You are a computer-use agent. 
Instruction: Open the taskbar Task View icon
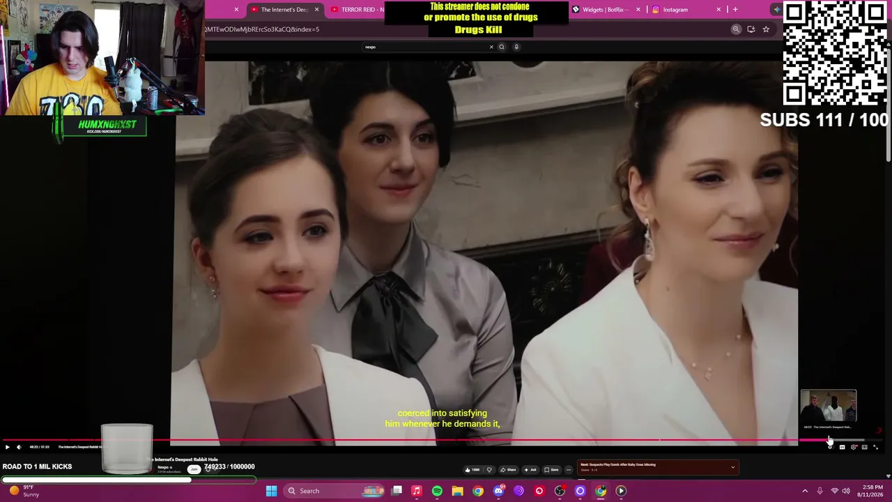[397, 491]
